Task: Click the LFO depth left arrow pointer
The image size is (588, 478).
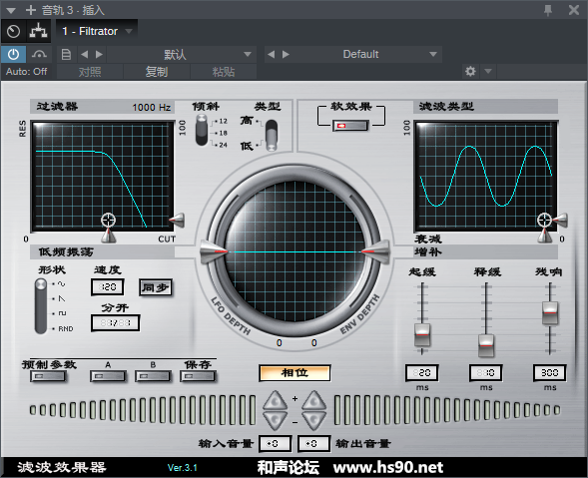Action: pyautogui.click(x=215, y=251)
